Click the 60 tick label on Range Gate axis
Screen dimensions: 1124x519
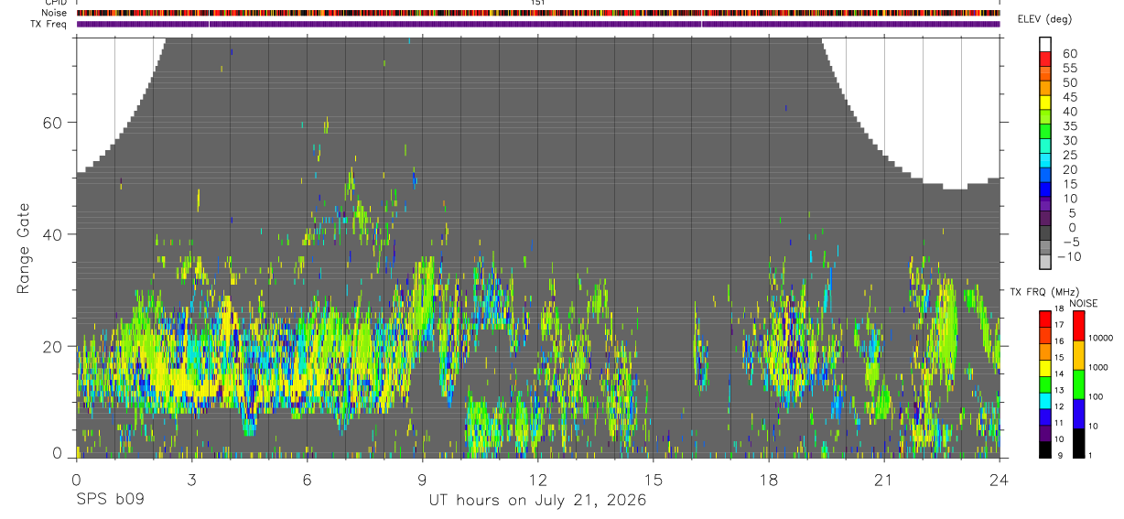click(x=55, y=123)
